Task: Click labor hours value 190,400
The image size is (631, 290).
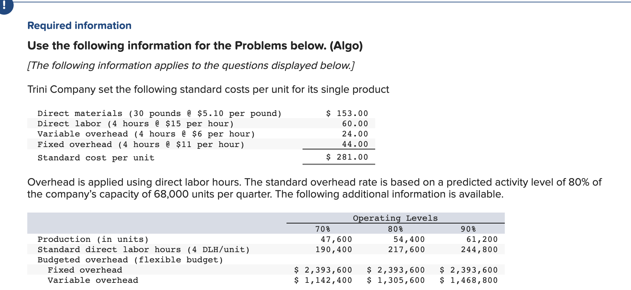Action: pyautogui.click(x=334, y=249)
